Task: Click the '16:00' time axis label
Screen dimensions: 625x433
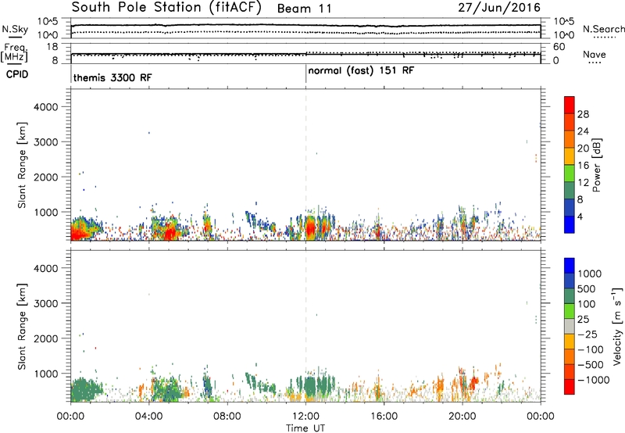Action: click(x=384, y=417)
